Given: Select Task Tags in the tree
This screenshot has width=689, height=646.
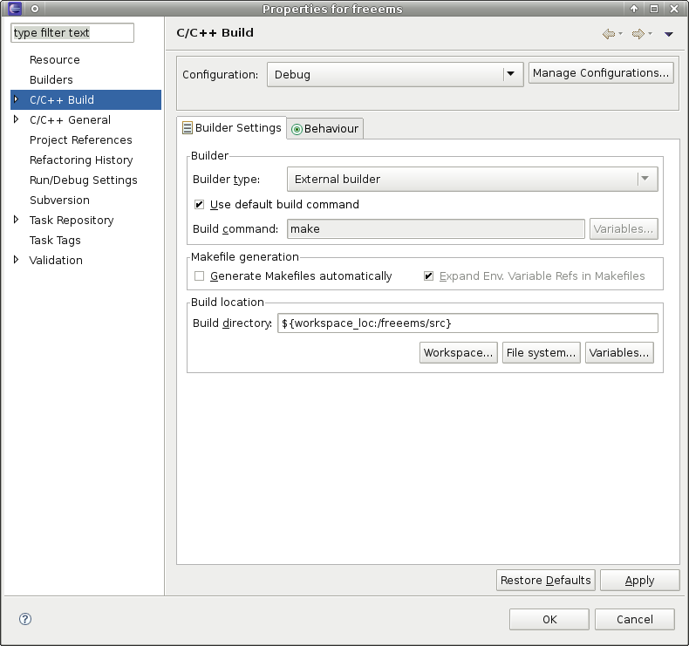Looking at the screenshot, I should 55,241.
